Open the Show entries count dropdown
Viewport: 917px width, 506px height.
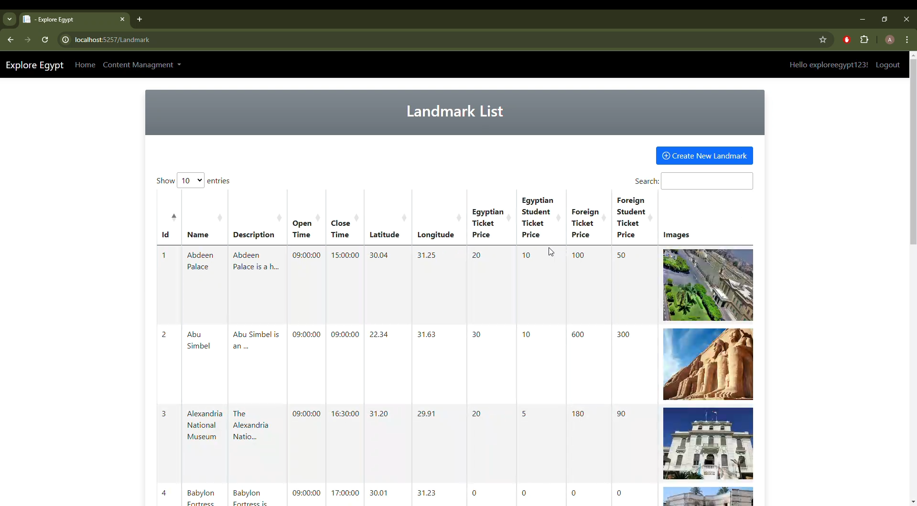coord(190,180)
